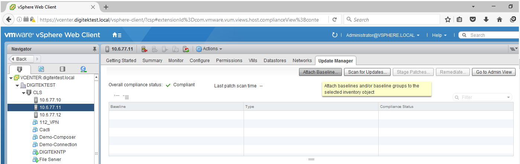The width and height of the screenshot is (520, 164).
Task: Click the Firefox browser back arrow
Action: click(9, 20)
